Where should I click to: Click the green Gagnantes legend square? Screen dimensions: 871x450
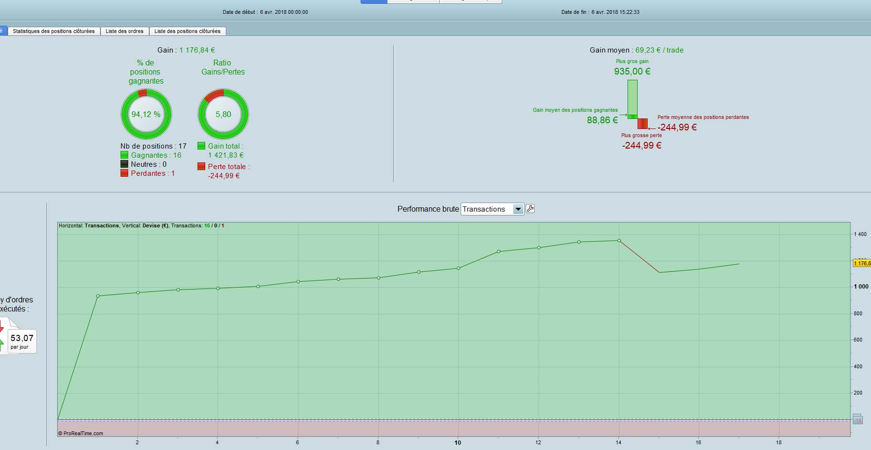tap(124, 155)
